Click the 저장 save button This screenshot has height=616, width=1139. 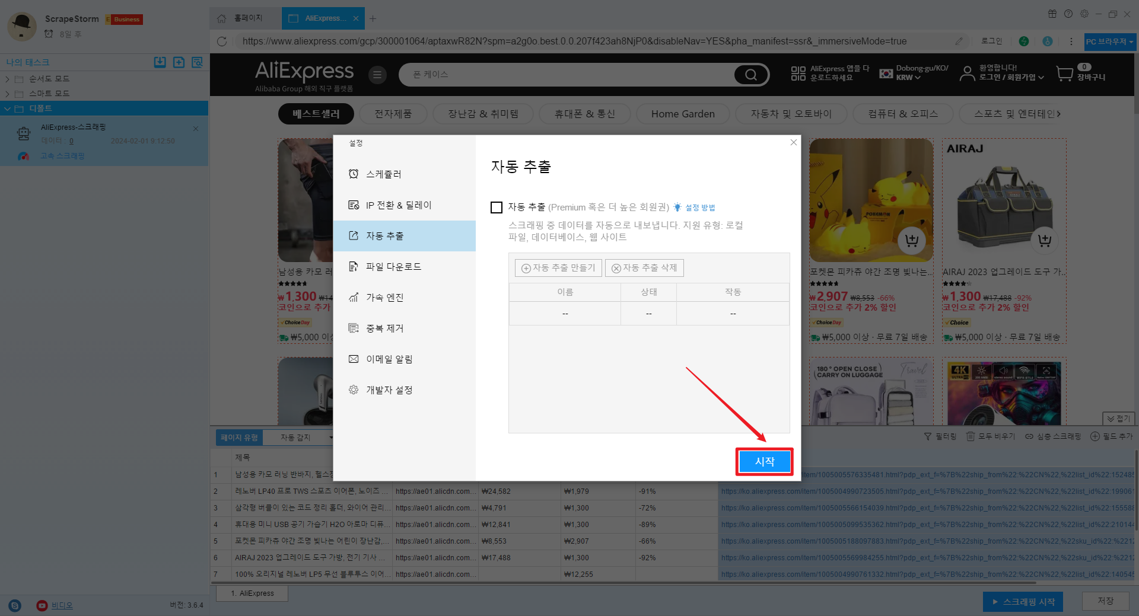click(x=1105, y=601)
